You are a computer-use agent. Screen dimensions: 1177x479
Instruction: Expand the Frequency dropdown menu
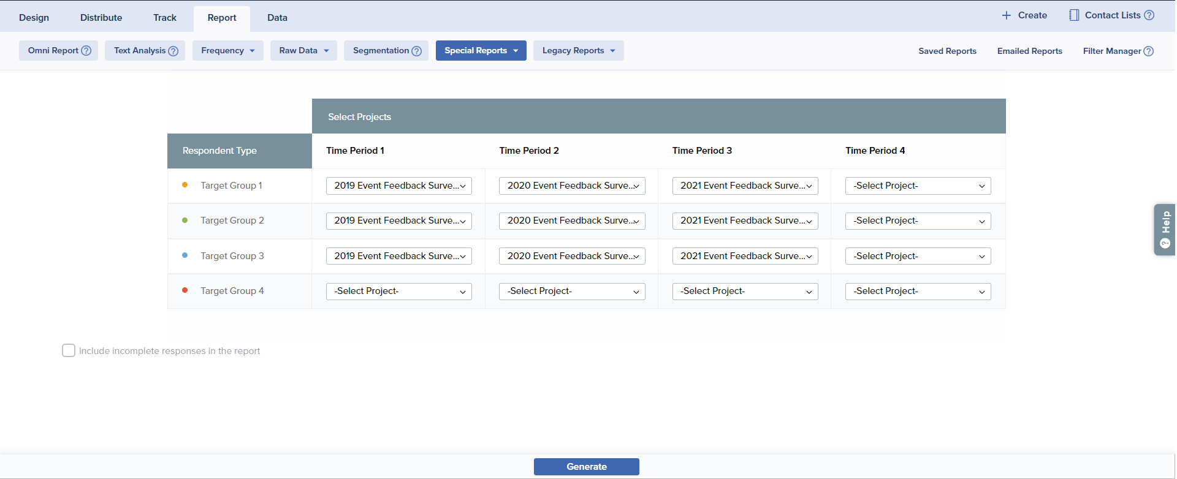pyautogui.click(x=227, y=51)
